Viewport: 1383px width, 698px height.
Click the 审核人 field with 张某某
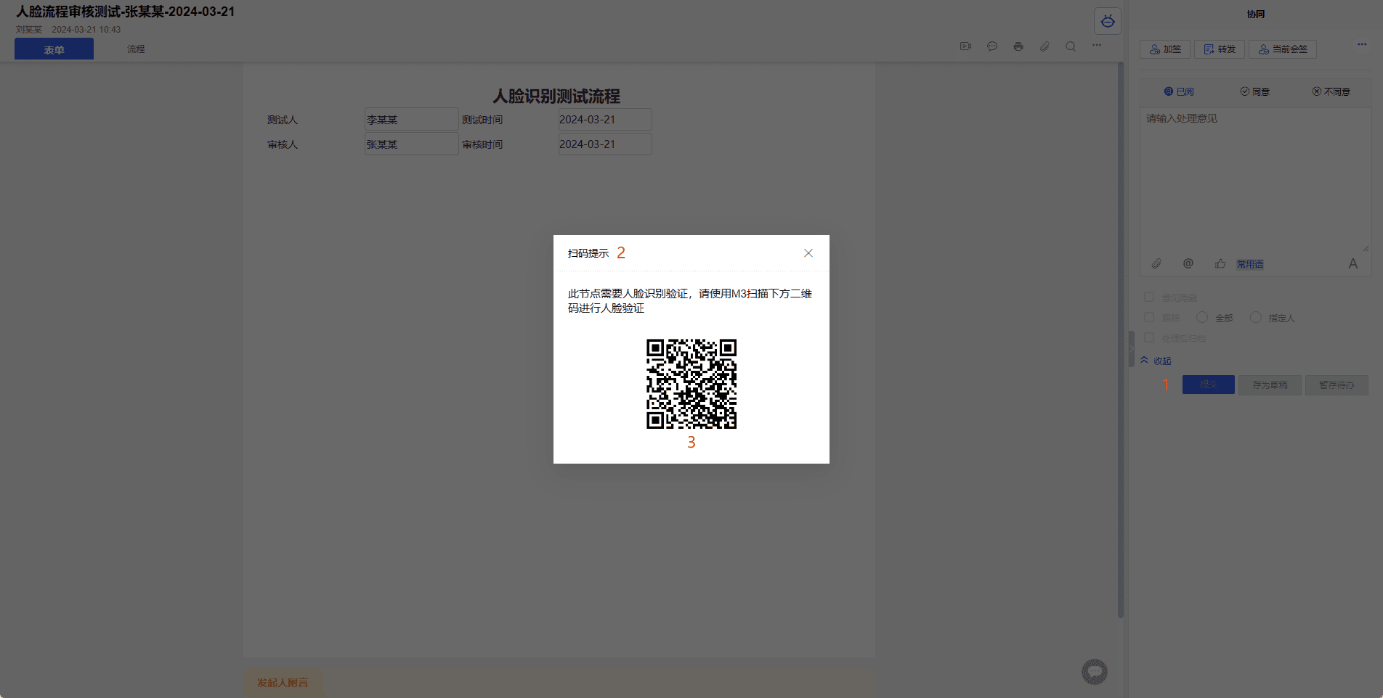tap(411, 144)
